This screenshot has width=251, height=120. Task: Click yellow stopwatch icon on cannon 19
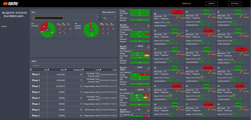[x=202, y=77]
